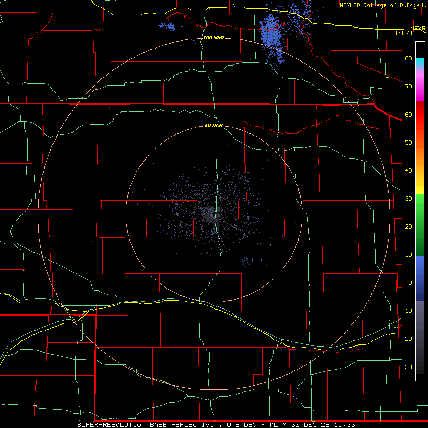Click the 70 dBZ scale value

[x=409, y=87]
